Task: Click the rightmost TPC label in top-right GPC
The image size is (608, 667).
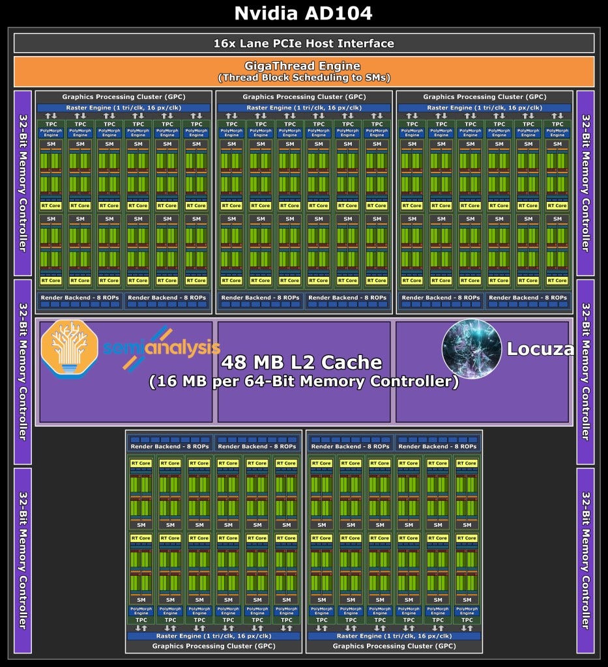Action: 557,124
